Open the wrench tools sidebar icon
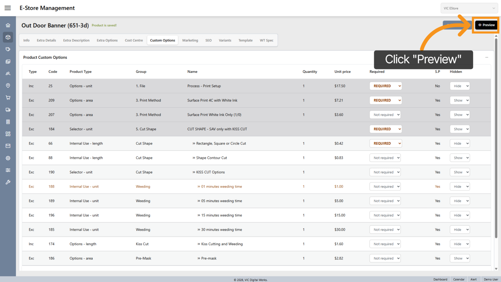501x282 pixels. [x=8, y=182]
